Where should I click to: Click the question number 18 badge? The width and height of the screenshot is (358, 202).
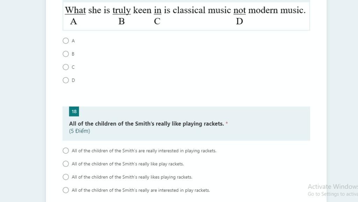[x=74, y=111]
